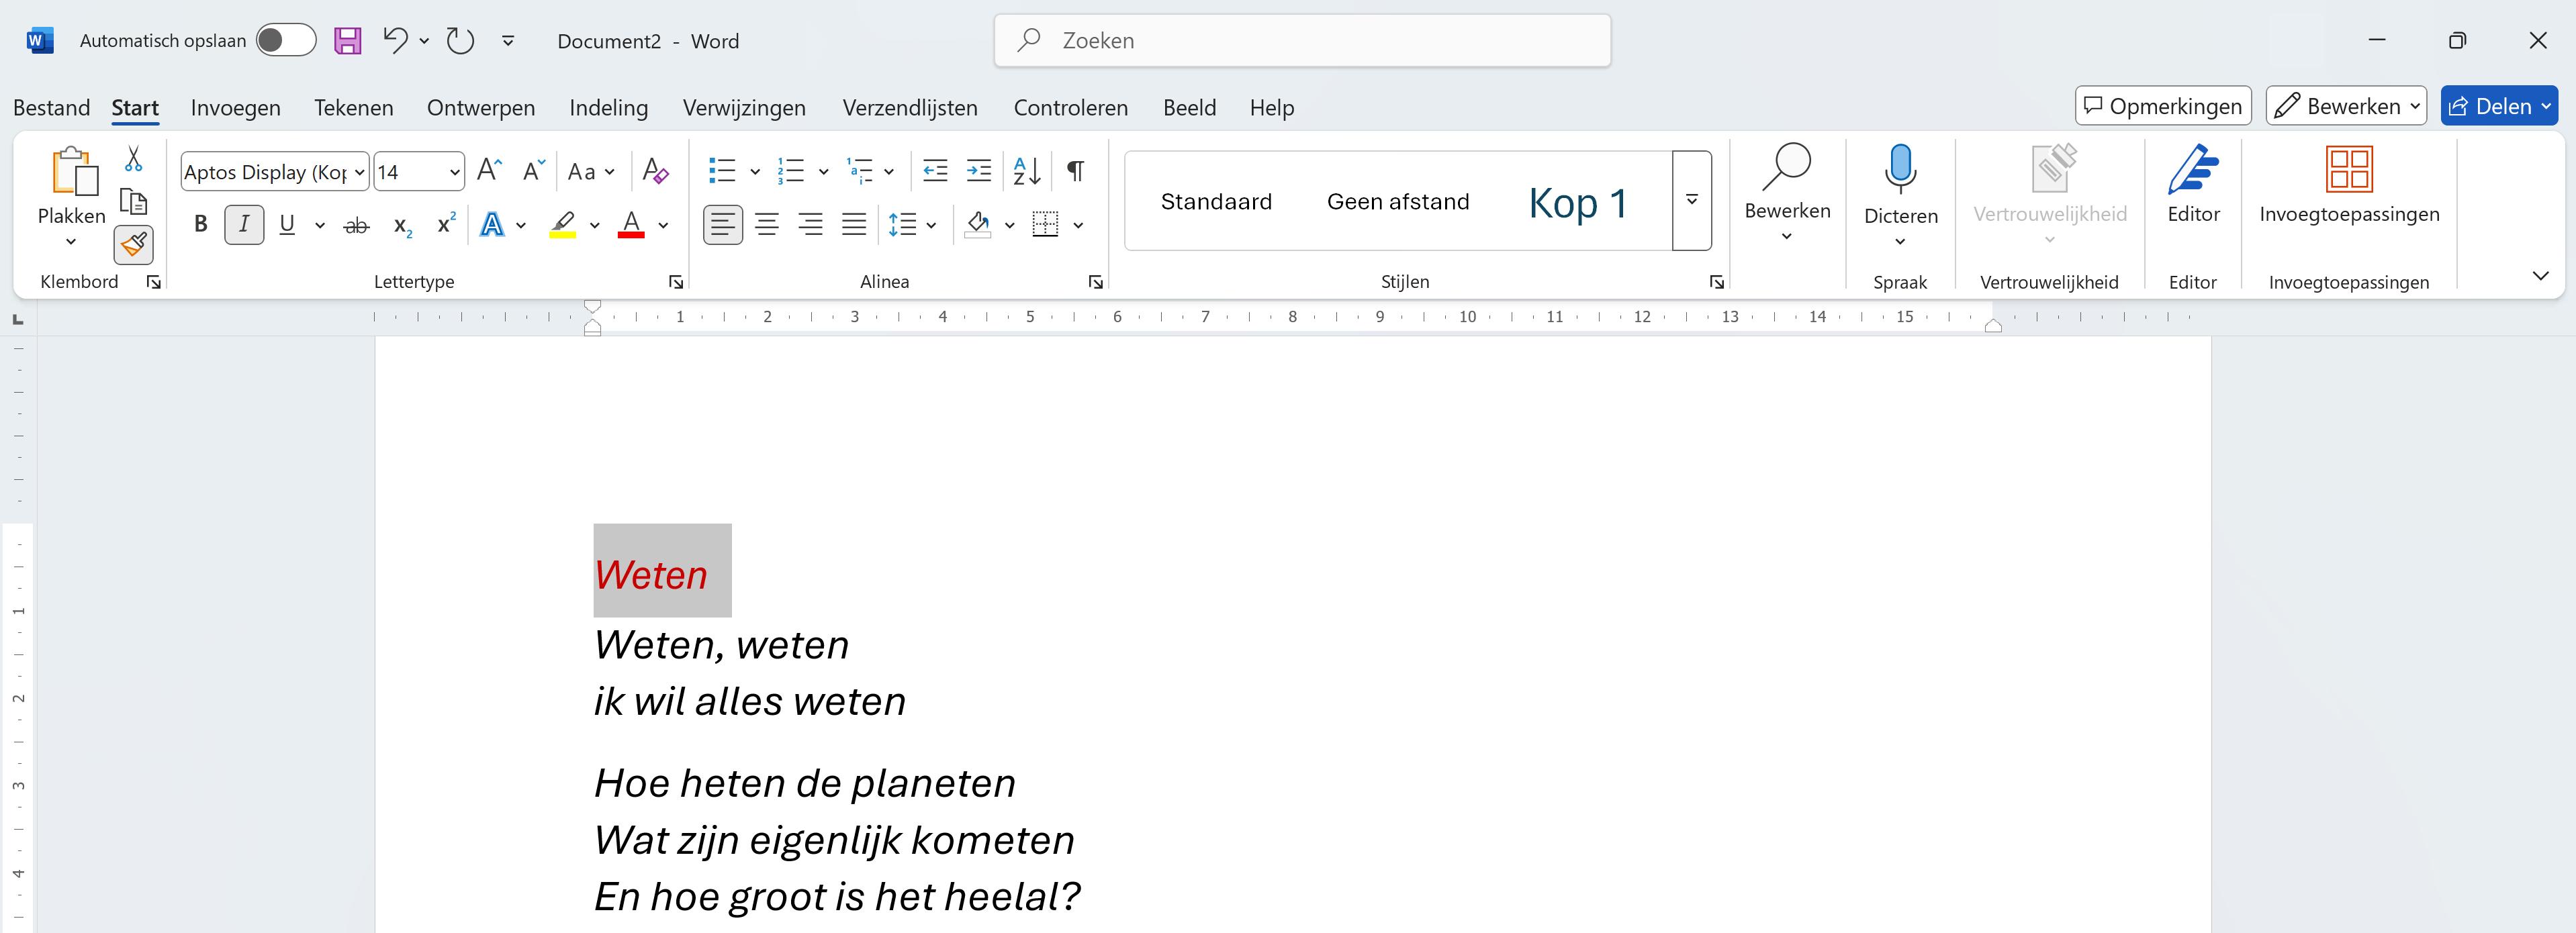Click the Clear Formatting icon
The image size is (2576, 933).
[x=655, y=171]
